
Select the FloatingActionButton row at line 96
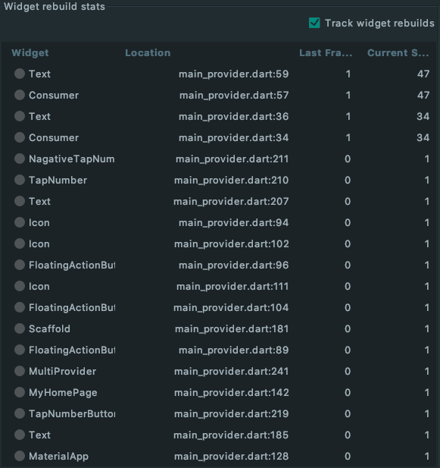click(x=220, y=265)
